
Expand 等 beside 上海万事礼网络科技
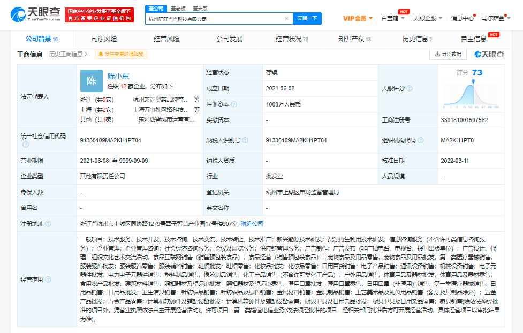pyautogui.click(x=197, y=109)
